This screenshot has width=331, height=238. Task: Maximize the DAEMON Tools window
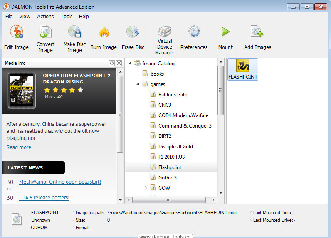pos(307,7)
